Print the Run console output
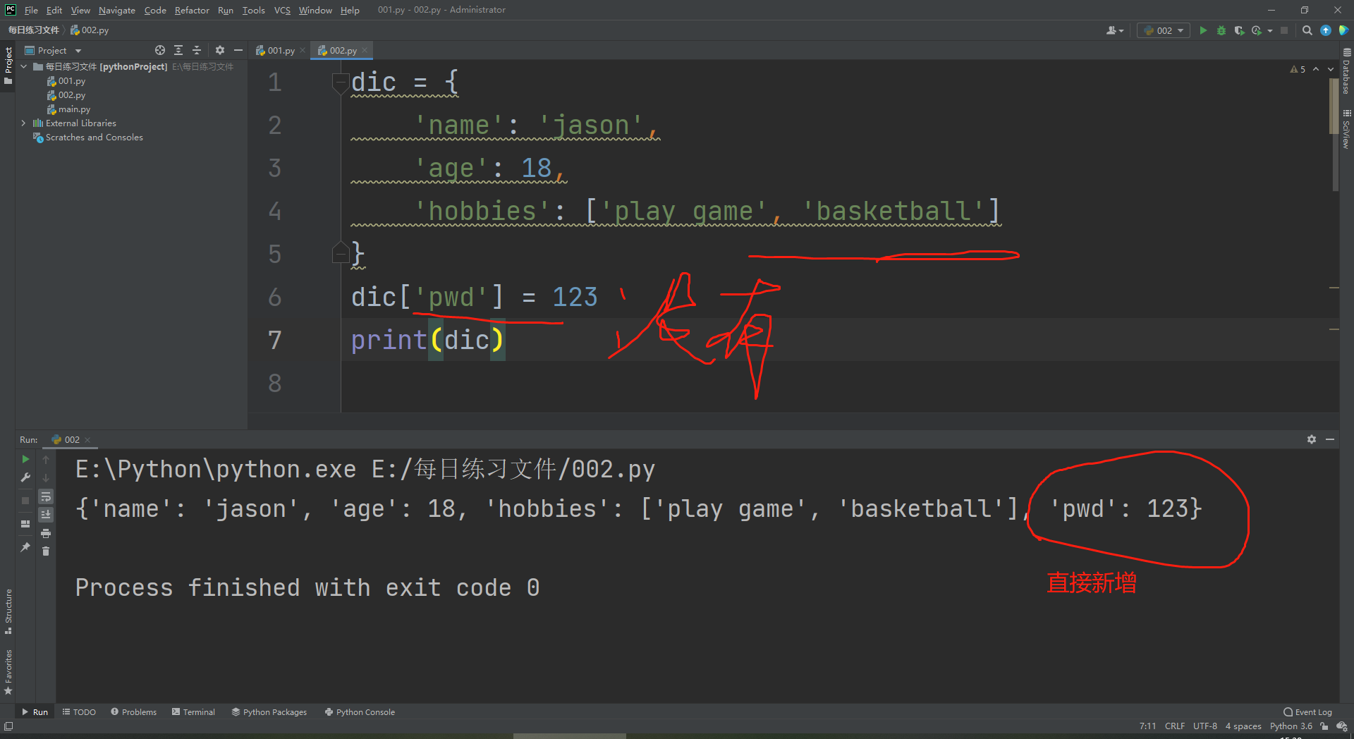Image resolution: width=1354 pixels, height=739 pixels. pyautogui.click(x=46, y=533)
